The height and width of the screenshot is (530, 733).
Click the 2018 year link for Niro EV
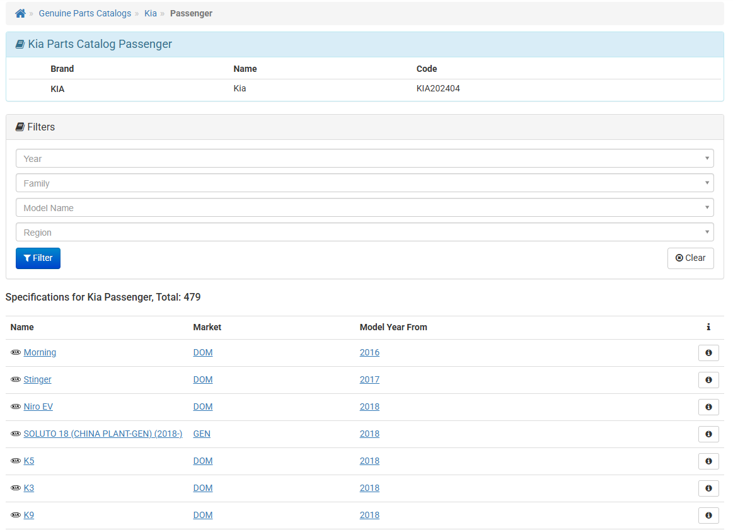369,406
